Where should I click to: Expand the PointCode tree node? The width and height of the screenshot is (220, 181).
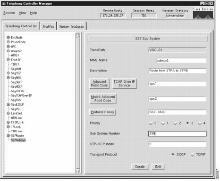8,42
